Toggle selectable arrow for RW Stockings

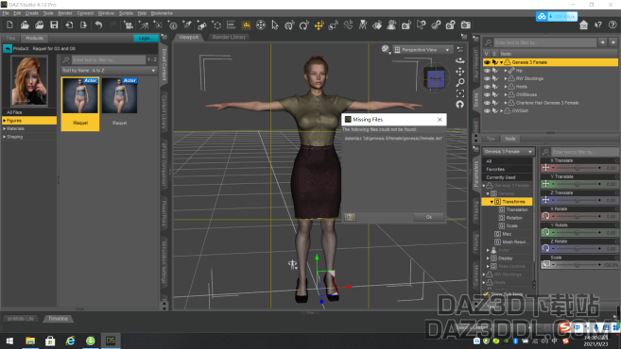495,78
